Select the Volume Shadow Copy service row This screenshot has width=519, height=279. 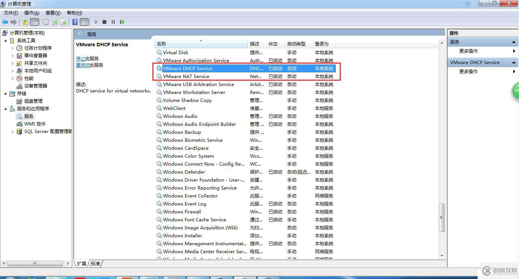[x=245, y=100]
